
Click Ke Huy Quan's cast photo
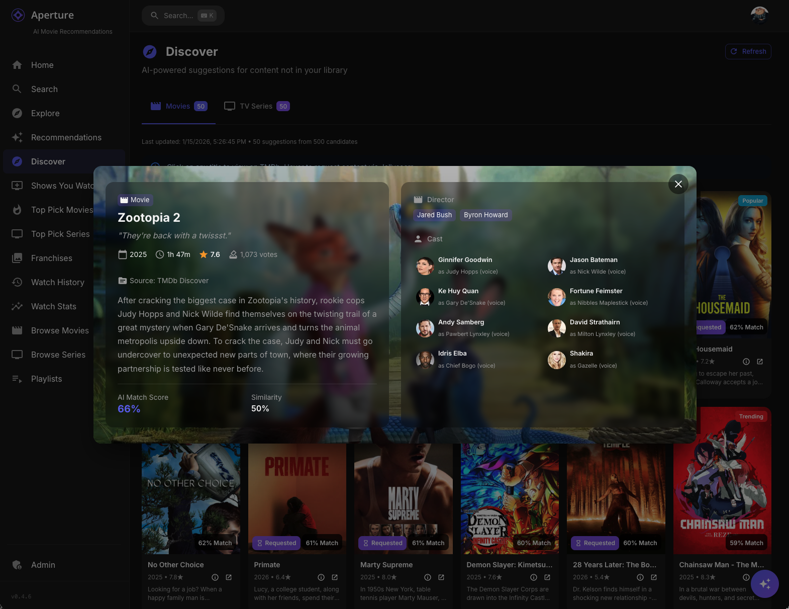425,297
